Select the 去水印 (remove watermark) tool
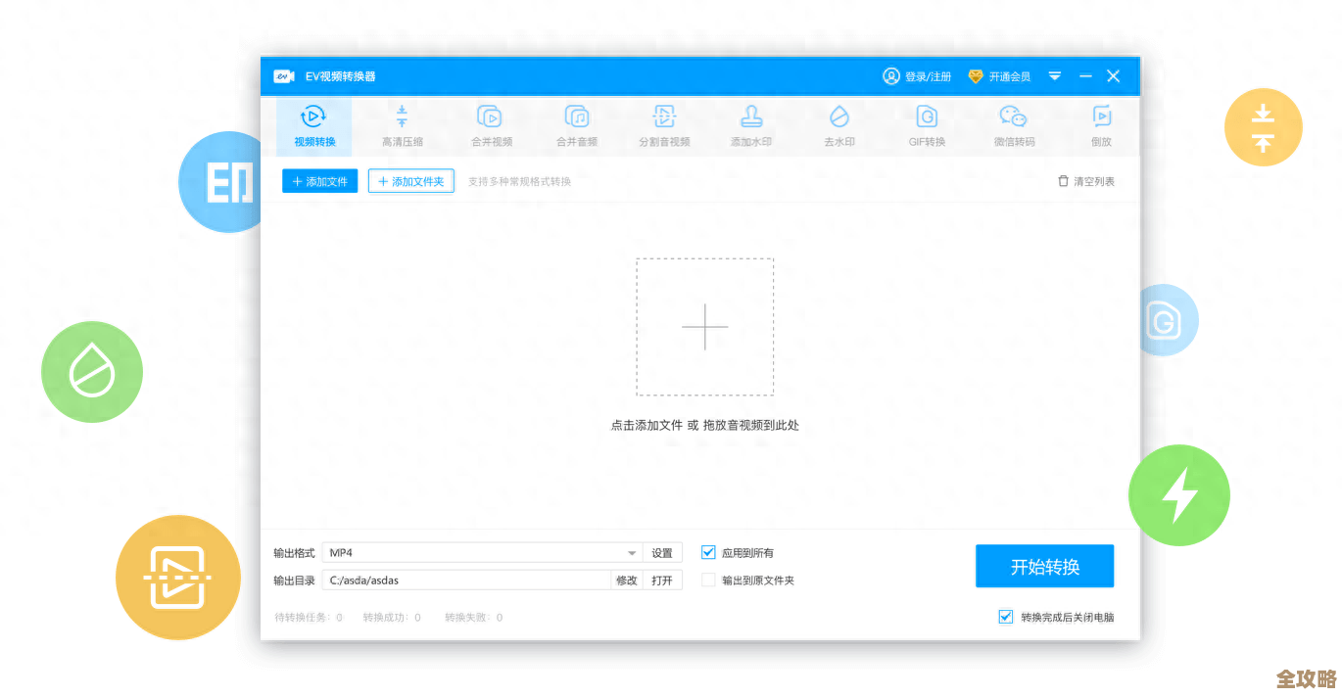Viewport: 1342px width, 697px height. (x=839, y=124)
